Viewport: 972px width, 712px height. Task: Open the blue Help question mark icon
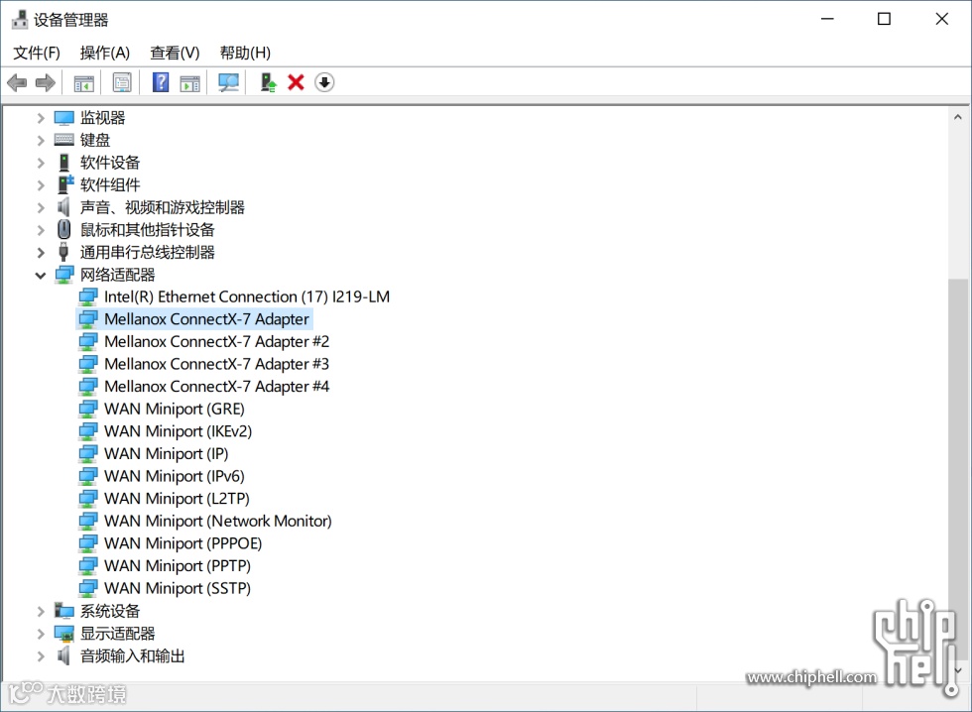pyautogui.click(x=161, y=82)
